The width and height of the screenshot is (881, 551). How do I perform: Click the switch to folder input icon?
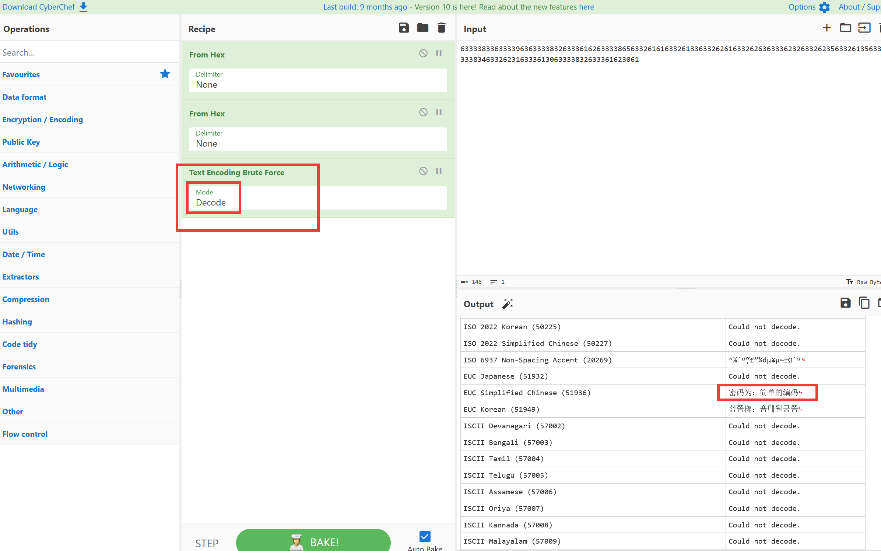click(x=845, y=29)
